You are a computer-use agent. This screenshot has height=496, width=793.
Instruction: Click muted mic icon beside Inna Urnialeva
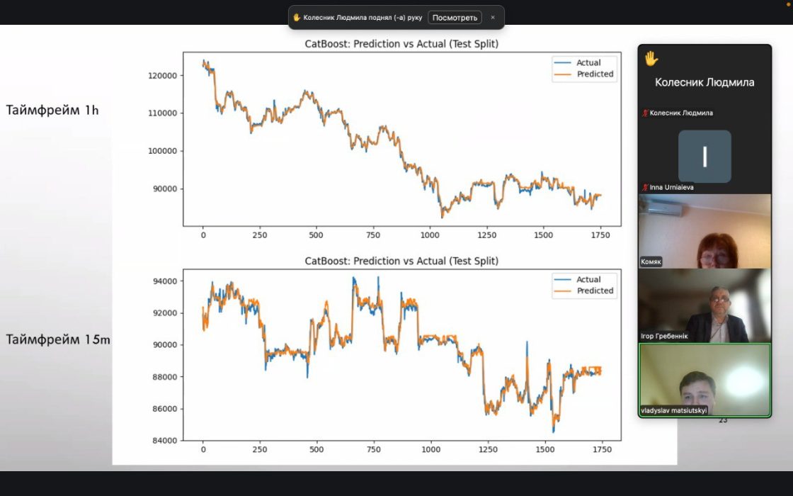click(x=645, y=188)
